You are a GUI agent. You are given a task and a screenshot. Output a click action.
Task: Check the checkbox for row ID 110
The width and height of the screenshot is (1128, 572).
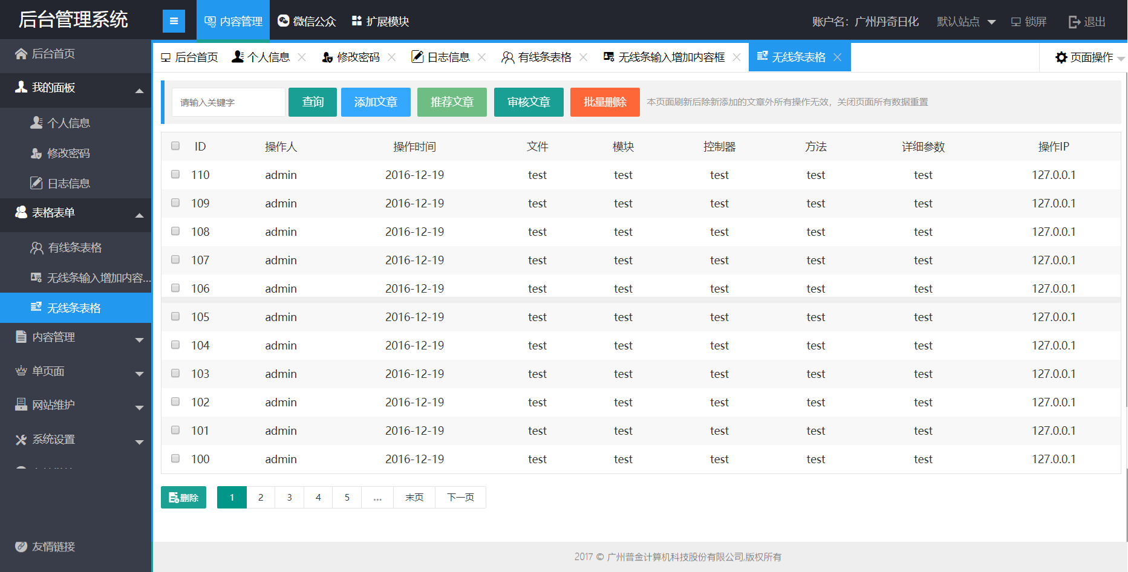175,174
